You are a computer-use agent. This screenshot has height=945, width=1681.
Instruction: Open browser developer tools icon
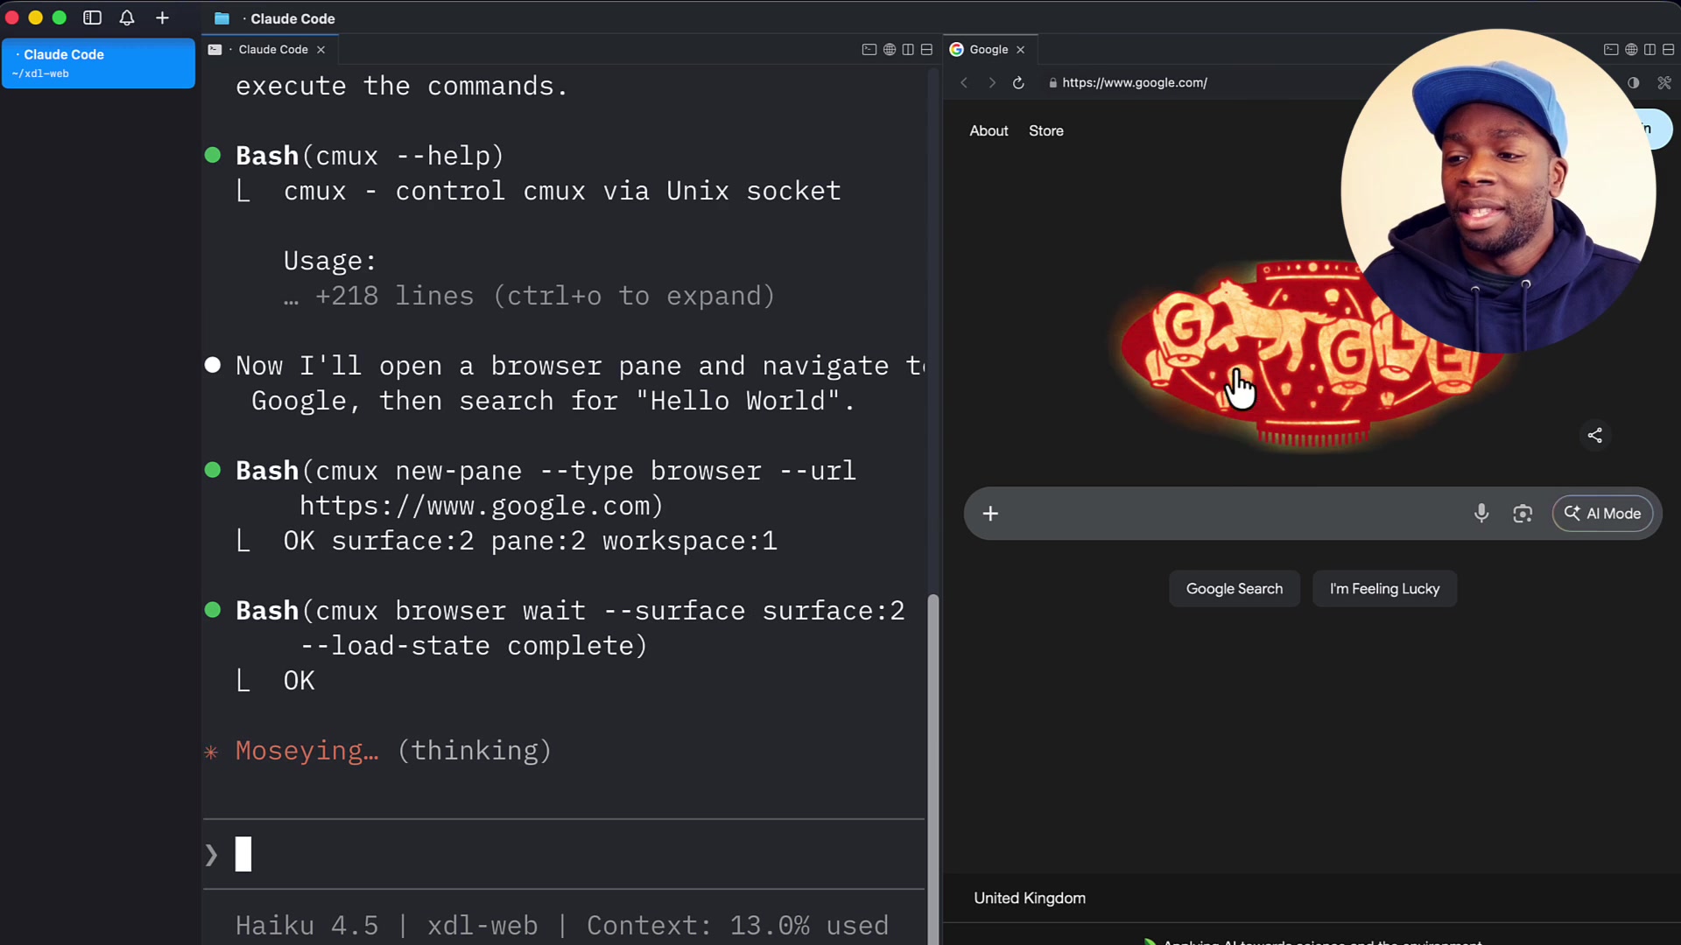(x=1663, y=82)
